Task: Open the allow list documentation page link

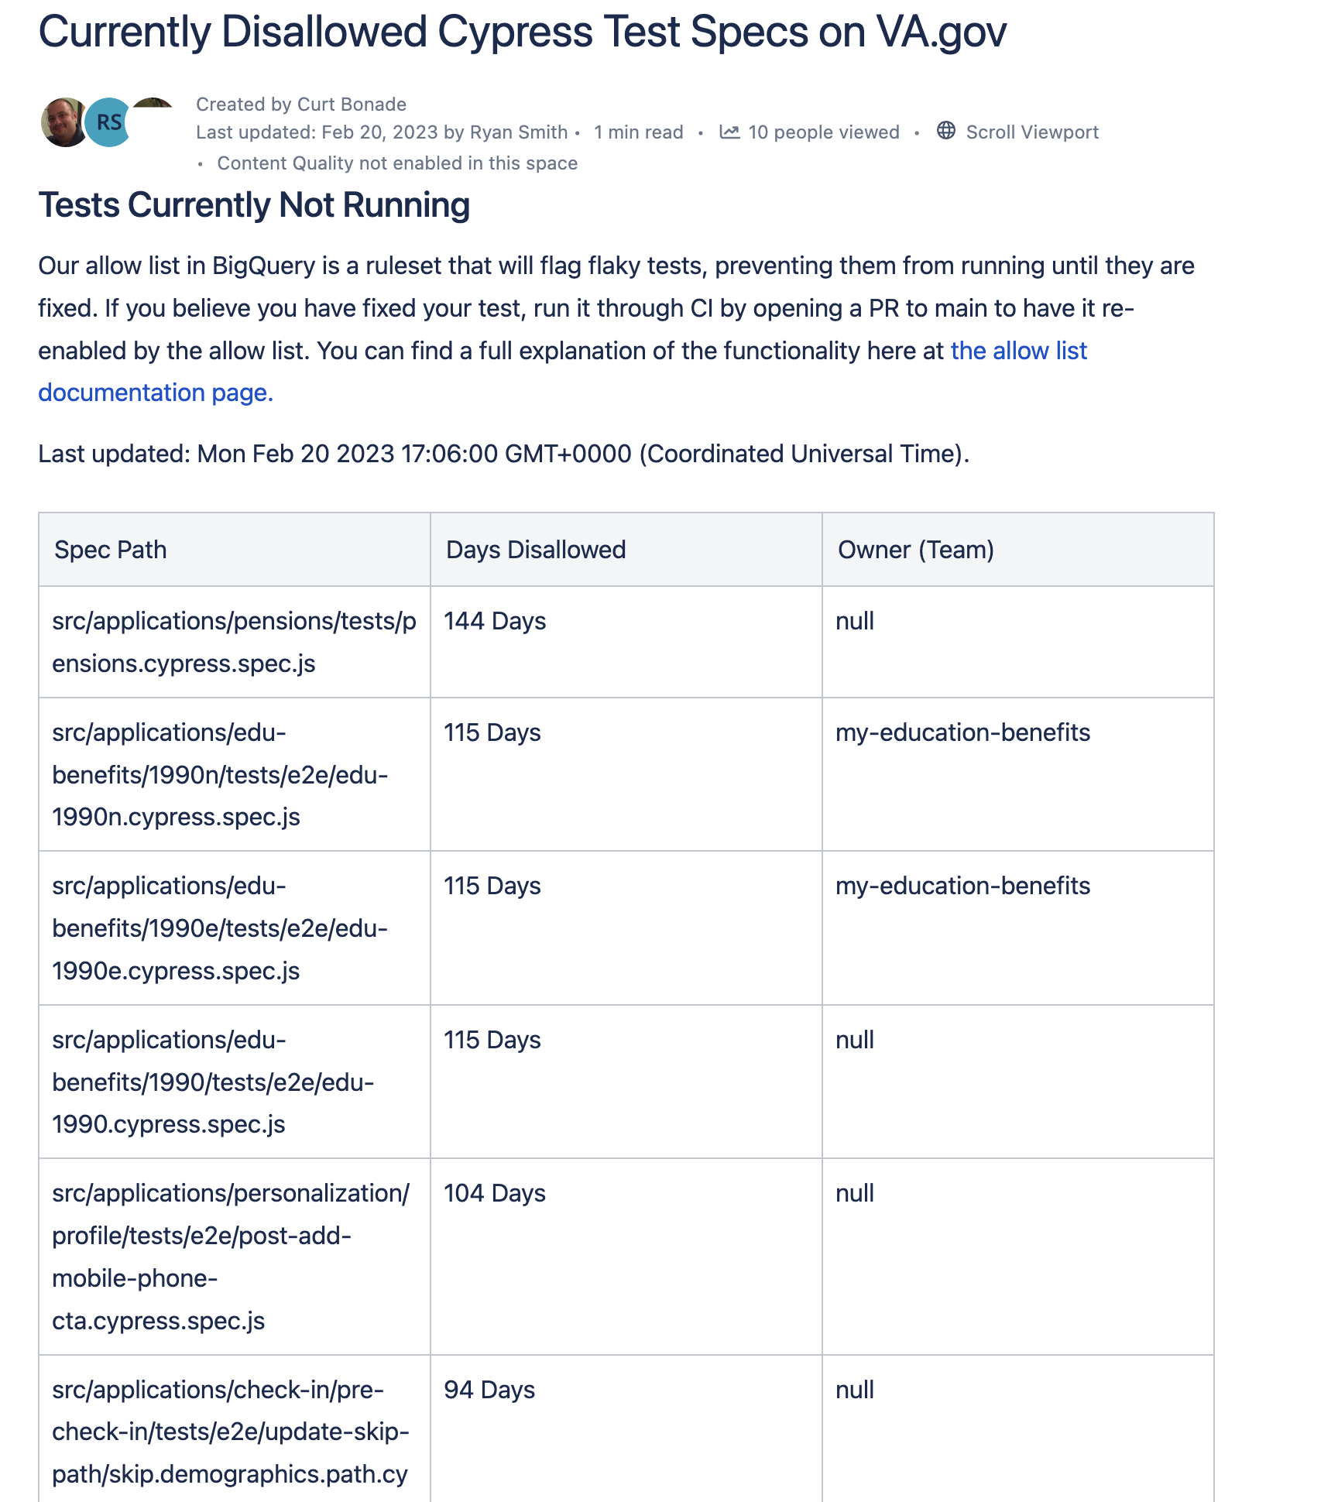Action: [1018, 351]
